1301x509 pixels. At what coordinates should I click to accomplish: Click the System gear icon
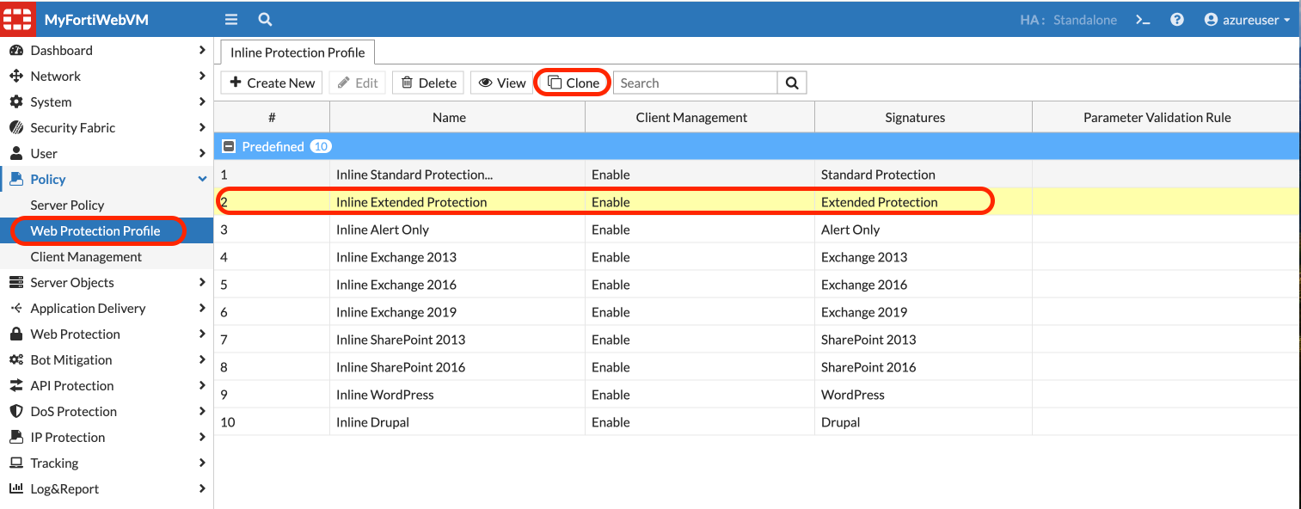click(x=16, y=102)
